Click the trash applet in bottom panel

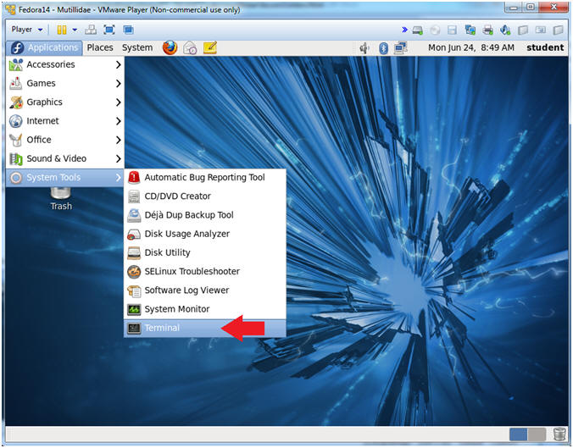point(559,434)
